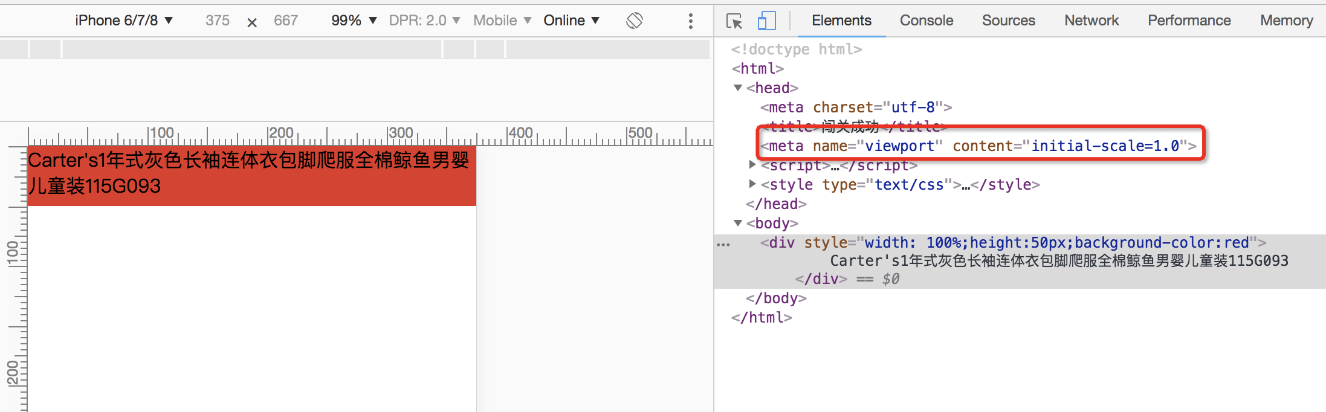Screen dimensions: 1326x412
Task: Switch to the Elements tab
Action: point(841,21)
